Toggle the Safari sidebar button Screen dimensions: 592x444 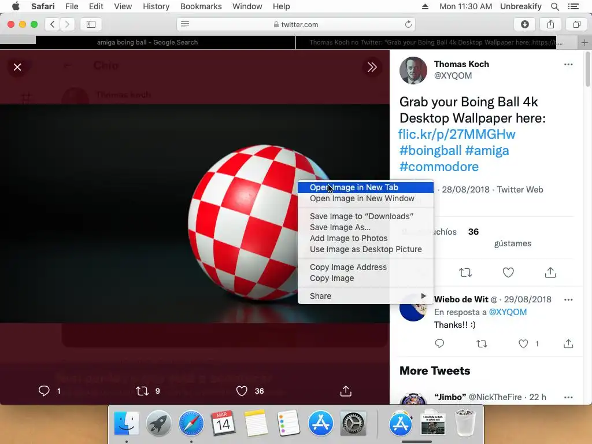pos(91,24)
